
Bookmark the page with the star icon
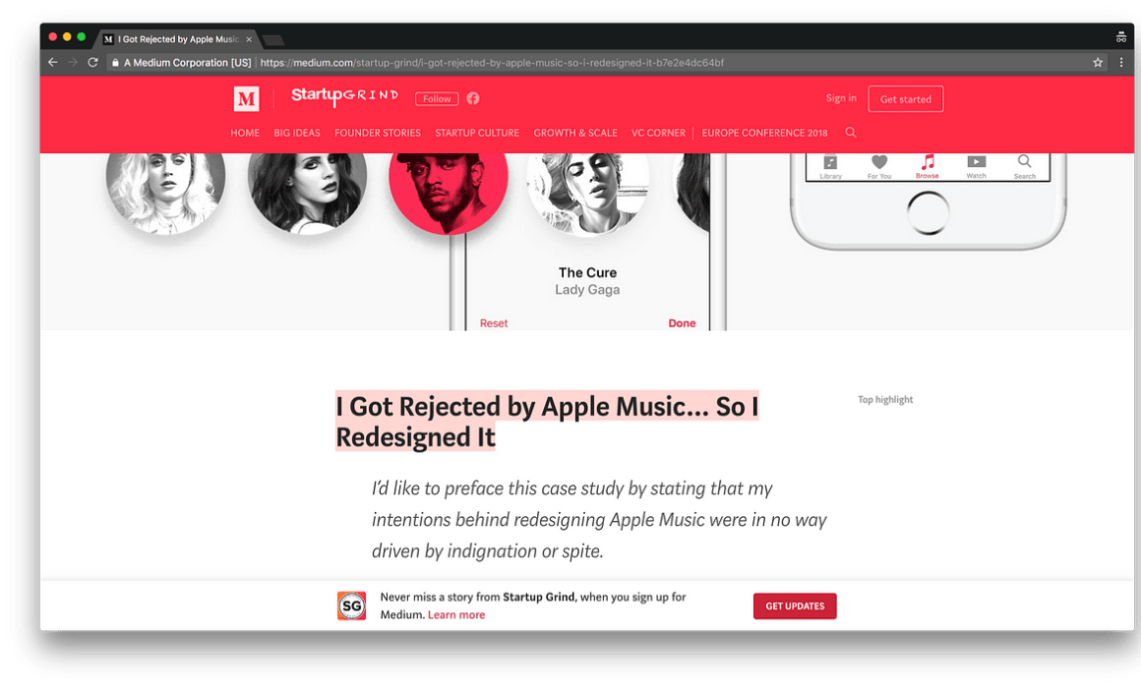(x=1098, y=63)
